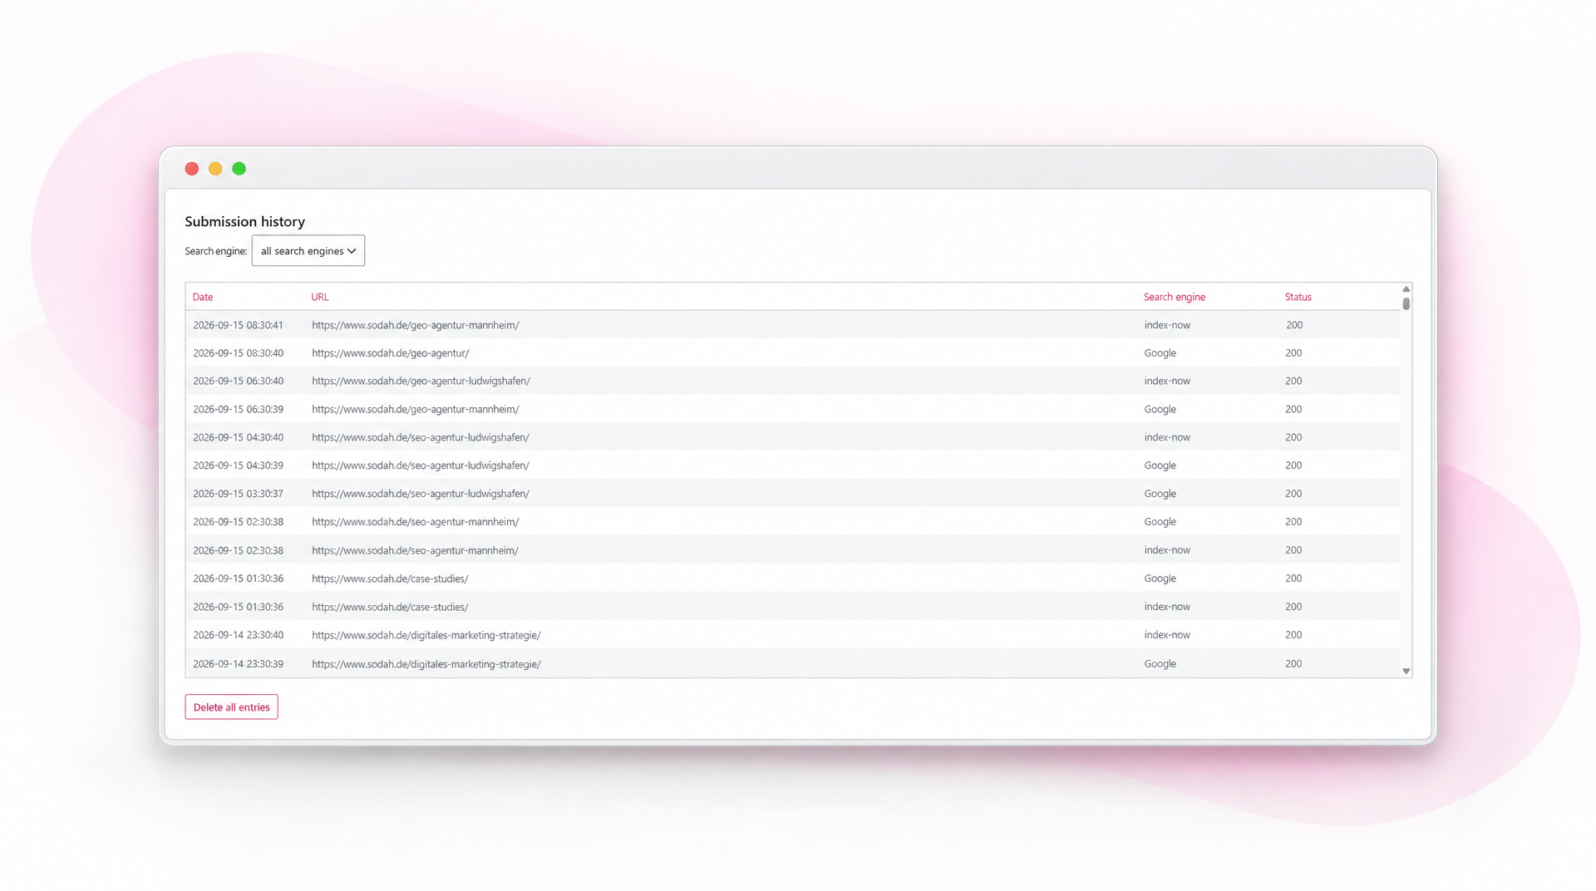Image resolution: width=1596 pixels, height=891 pixels.
Task: Click the table scrollbar thumb
Action: pos(1406,303)
